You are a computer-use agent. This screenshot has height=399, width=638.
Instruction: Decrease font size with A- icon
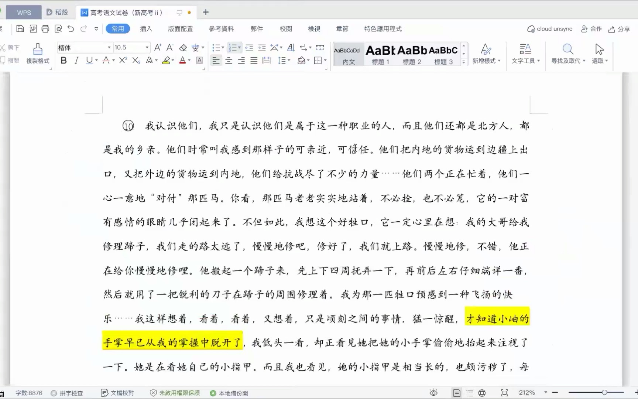tap(170, 47)
